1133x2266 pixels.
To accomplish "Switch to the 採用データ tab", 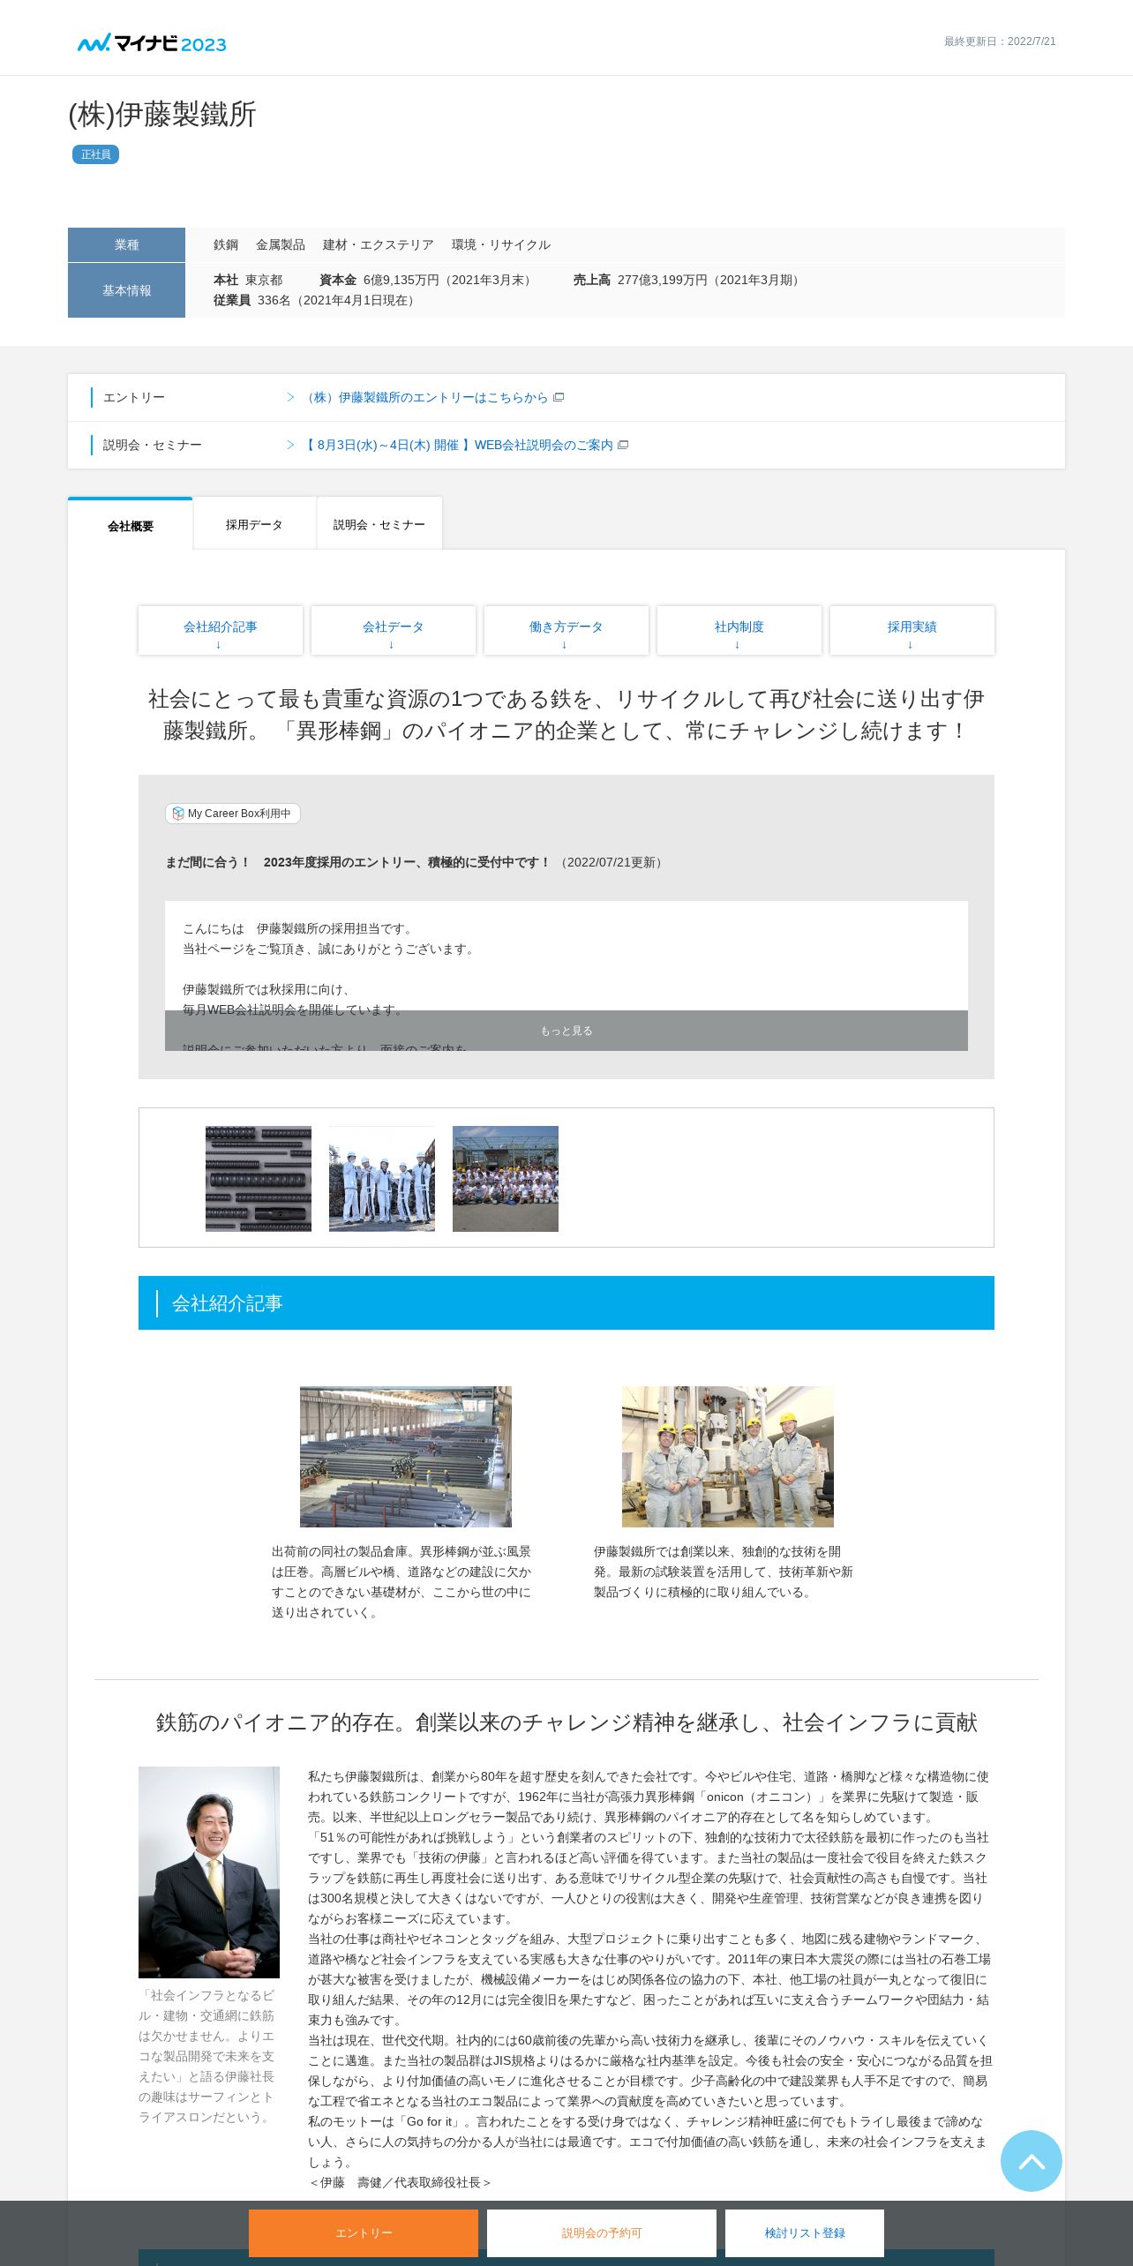I will pos(254,524).
